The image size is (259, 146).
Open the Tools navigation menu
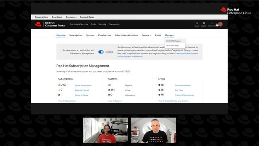(93, 24)
